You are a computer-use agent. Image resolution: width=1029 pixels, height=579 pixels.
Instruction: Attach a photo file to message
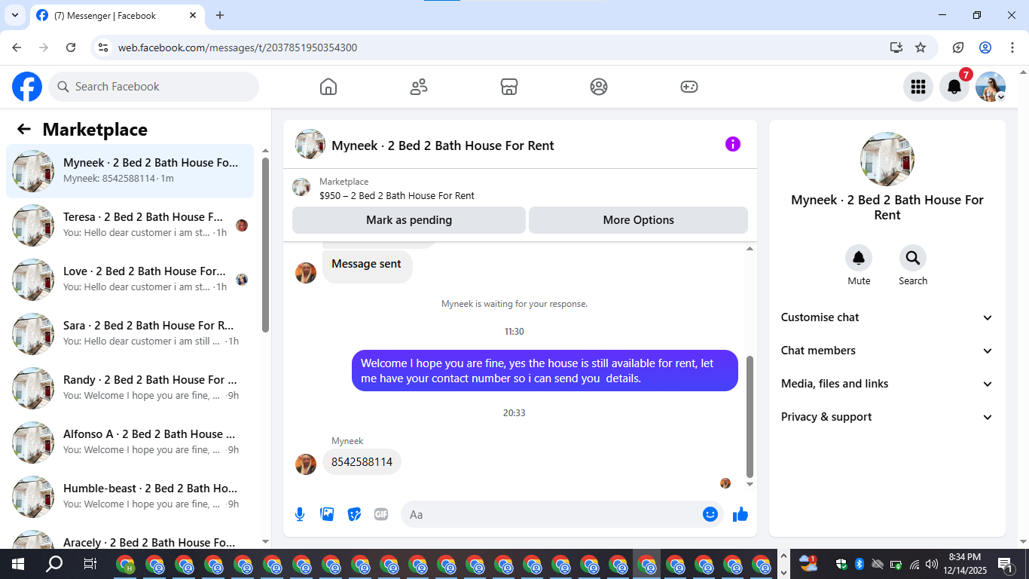[327, 514]
